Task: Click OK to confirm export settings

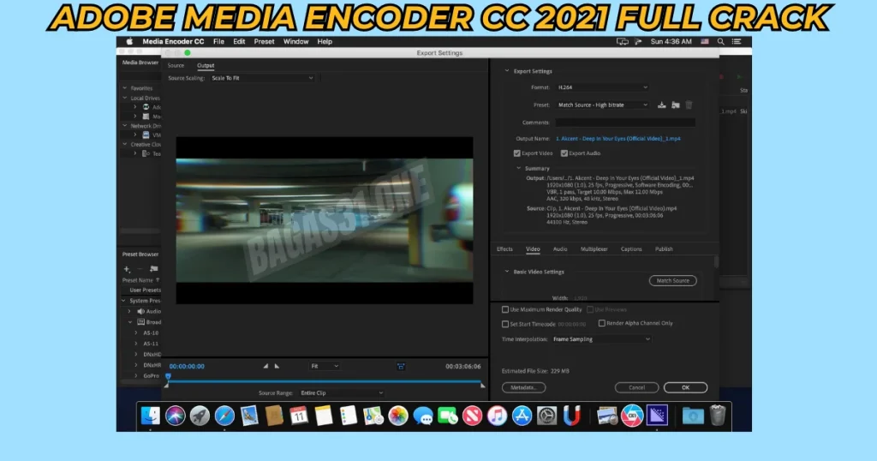Action: 686,387
